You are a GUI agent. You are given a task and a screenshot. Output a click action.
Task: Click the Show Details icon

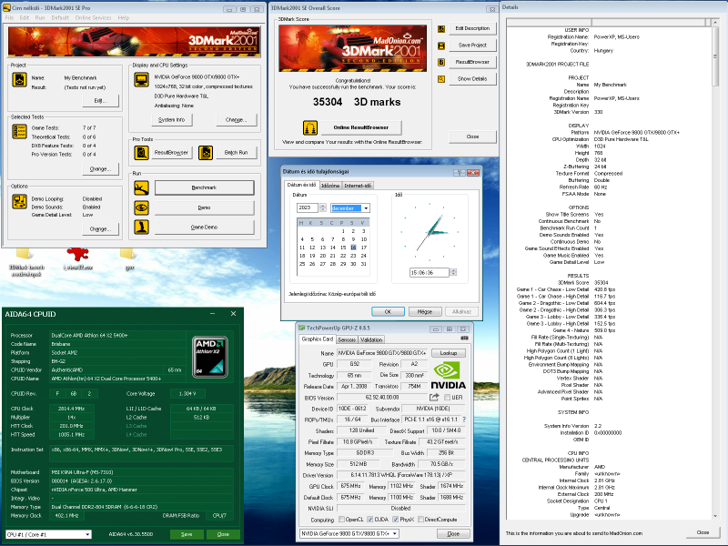point(441,79)
